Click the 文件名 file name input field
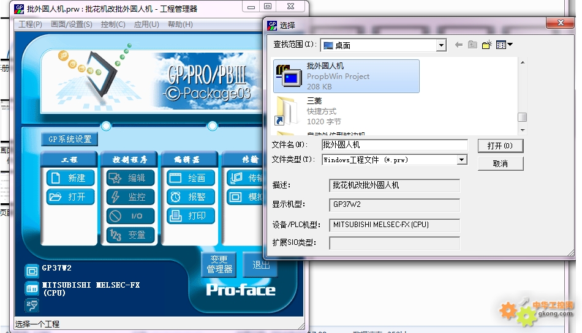The height and width of the screenshot is (333, 582). click(395, 144)
